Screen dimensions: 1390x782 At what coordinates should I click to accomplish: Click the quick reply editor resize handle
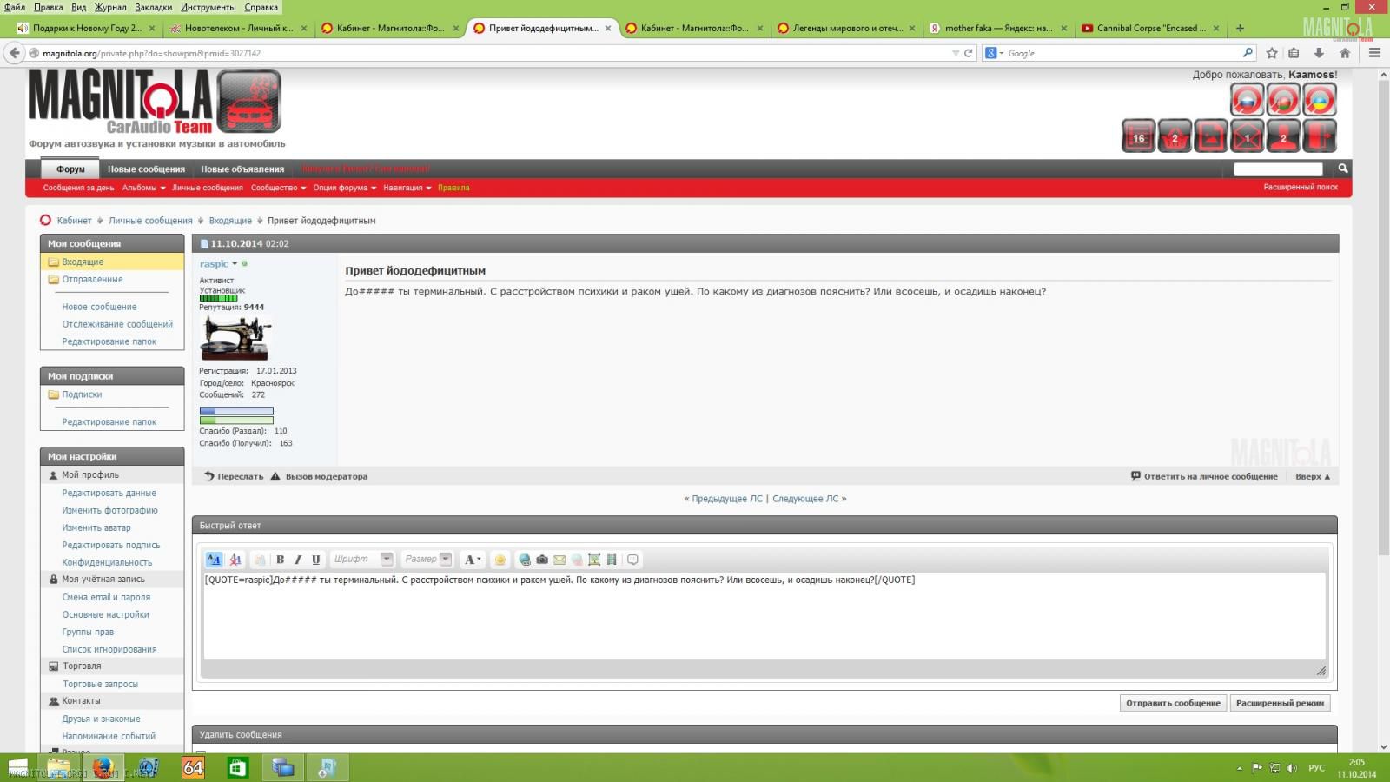tap(1321, 671)
